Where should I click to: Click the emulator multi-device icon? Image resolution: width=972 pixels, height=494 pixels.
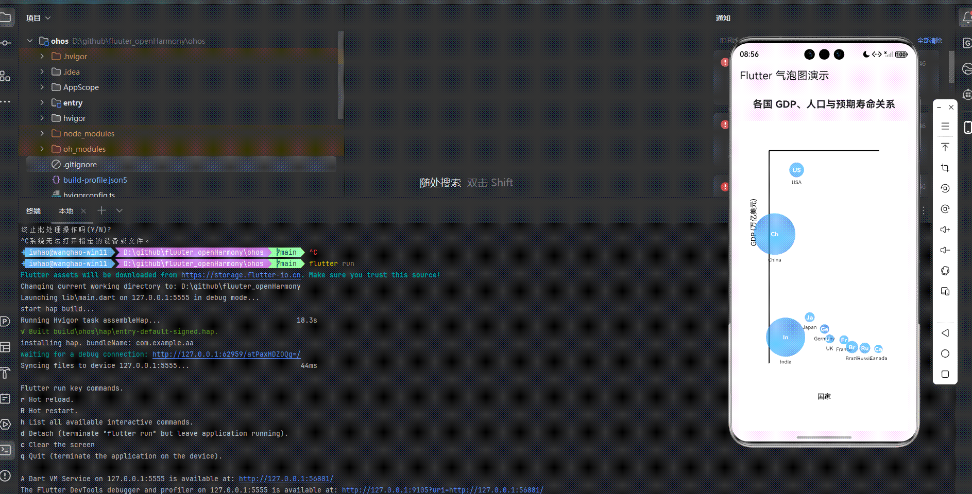click(x=945, y=291)
